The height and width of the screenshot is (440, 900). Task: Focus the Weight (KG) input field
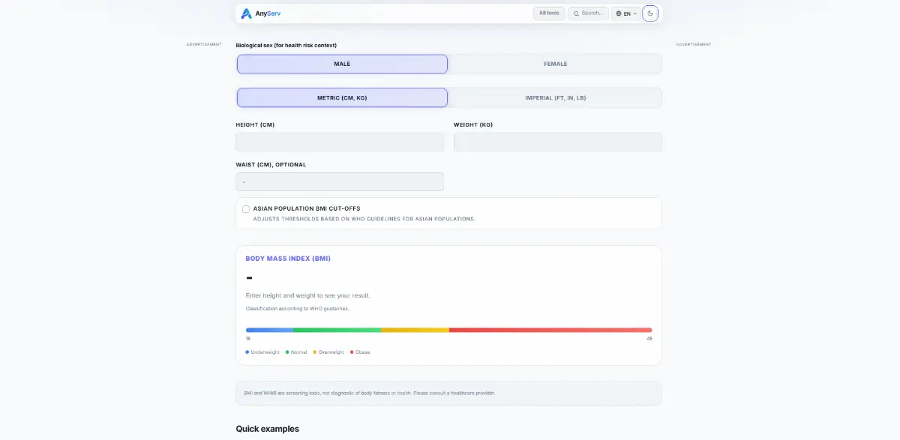coord(558,142)
